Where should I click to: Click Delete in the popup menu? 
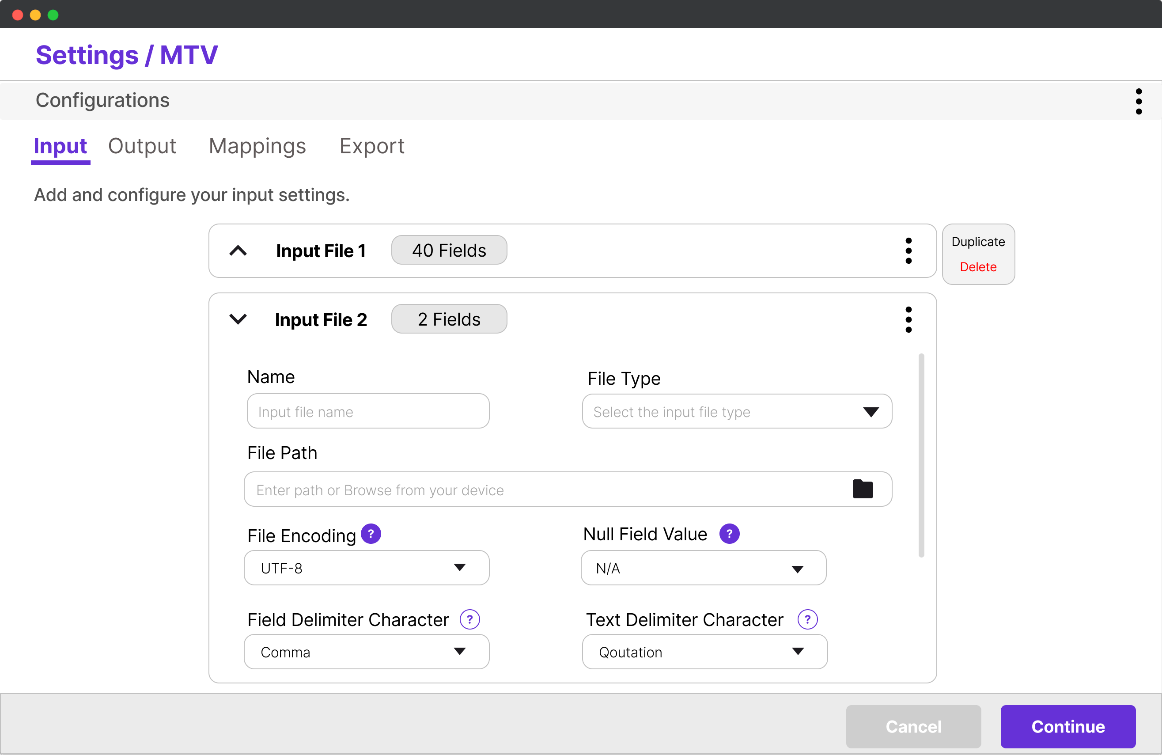(977, 267)
